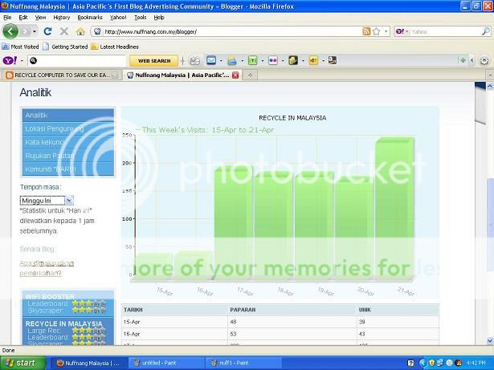This screenshot has height=370, width=494.
Task: Open the Yahoo search engine selector
Action: coord(402,31)
